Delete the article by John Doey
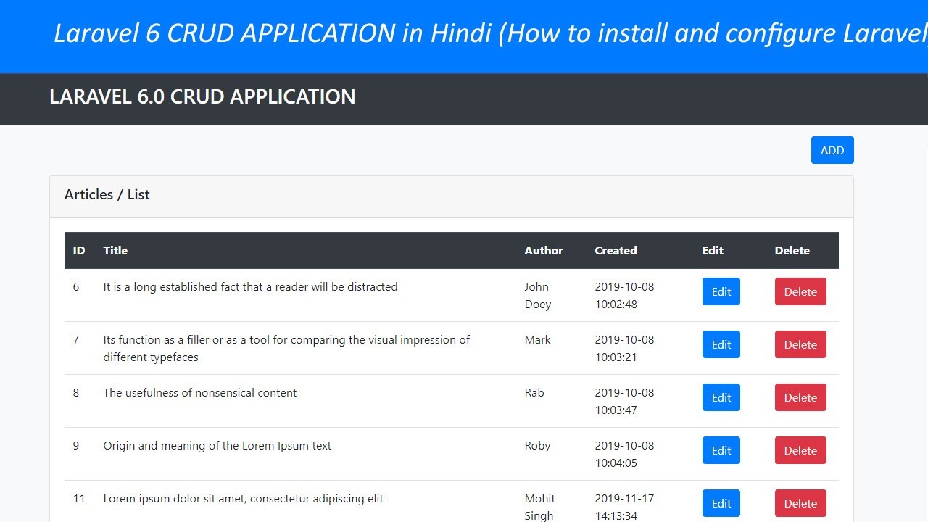 (x=800, y=291)
